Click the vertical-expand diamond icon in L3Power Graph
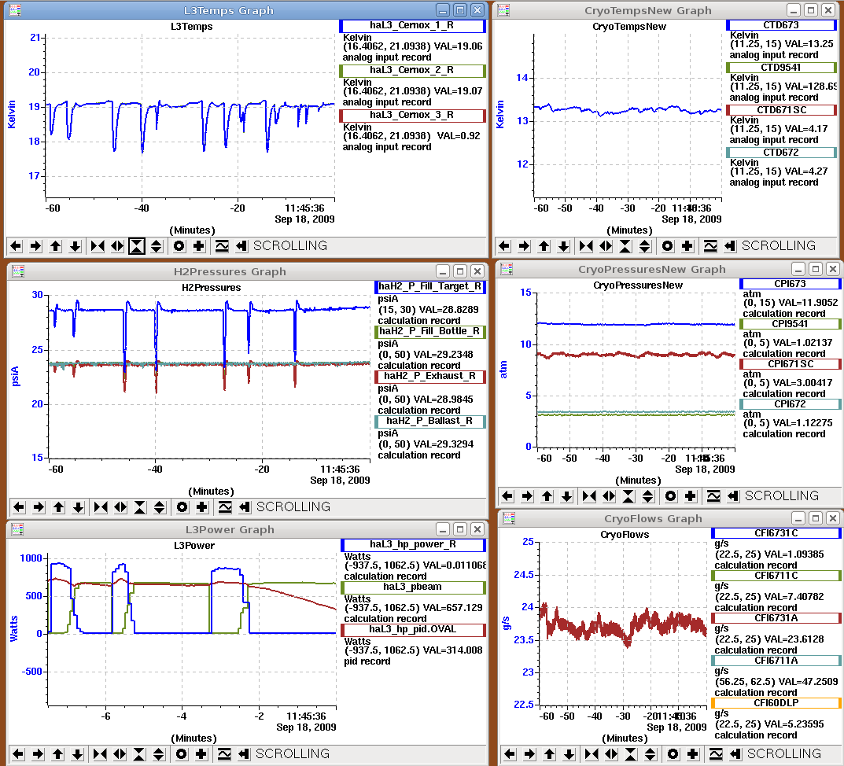 [158, 754]
